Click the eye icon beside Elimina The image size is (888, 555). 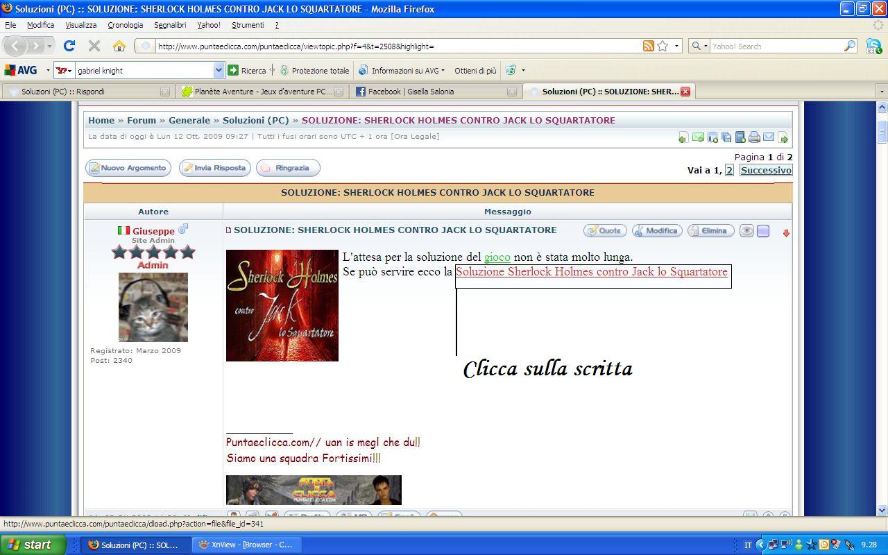[746, 231]
